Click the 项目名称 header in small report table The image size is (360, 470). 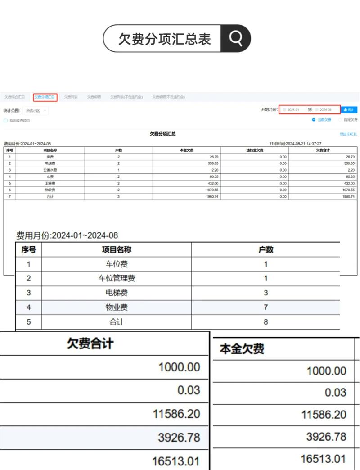(x=50, y=150)
